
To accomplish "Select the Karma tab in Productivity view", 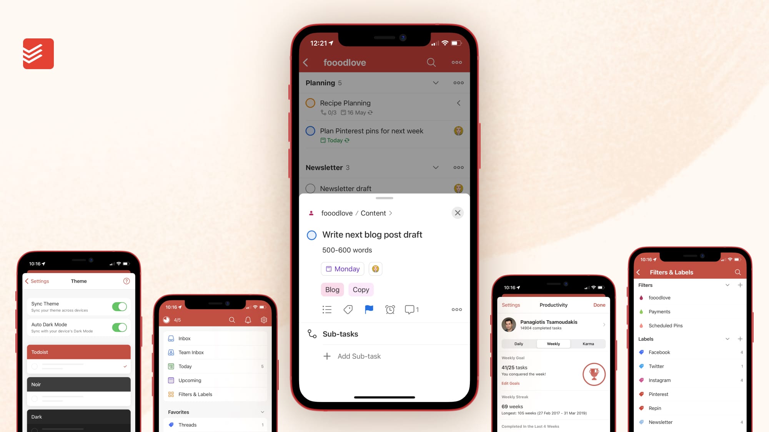I will (x=588, y=343).
